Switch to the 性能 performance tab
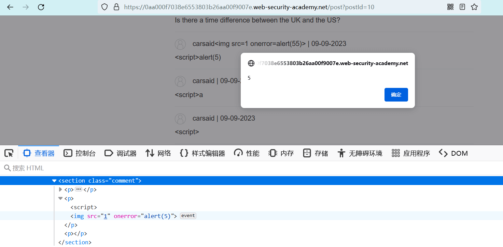 tap(247, 153)
